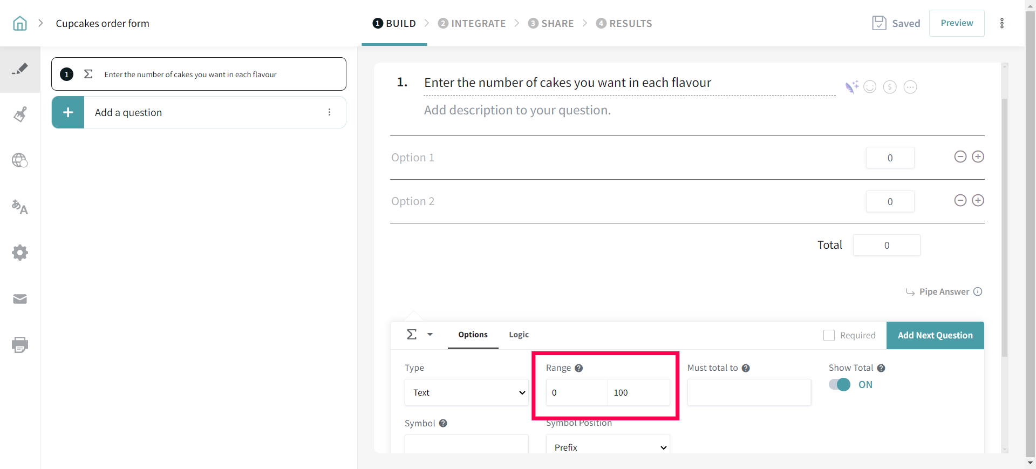Open the translation sidebar icon

[x=20, y=207]
